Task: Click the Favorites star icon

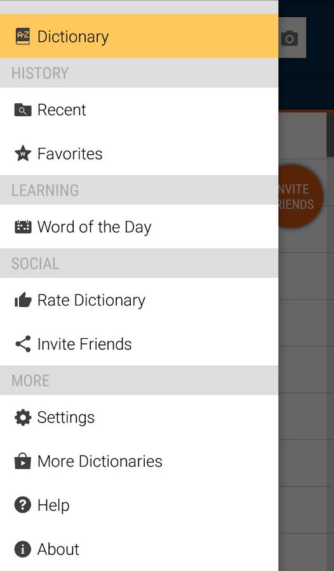Action: tap(23, 154)
